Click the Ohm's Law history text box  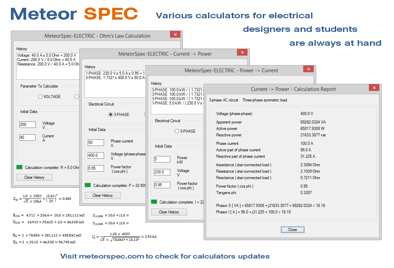(x=48, y=66)
